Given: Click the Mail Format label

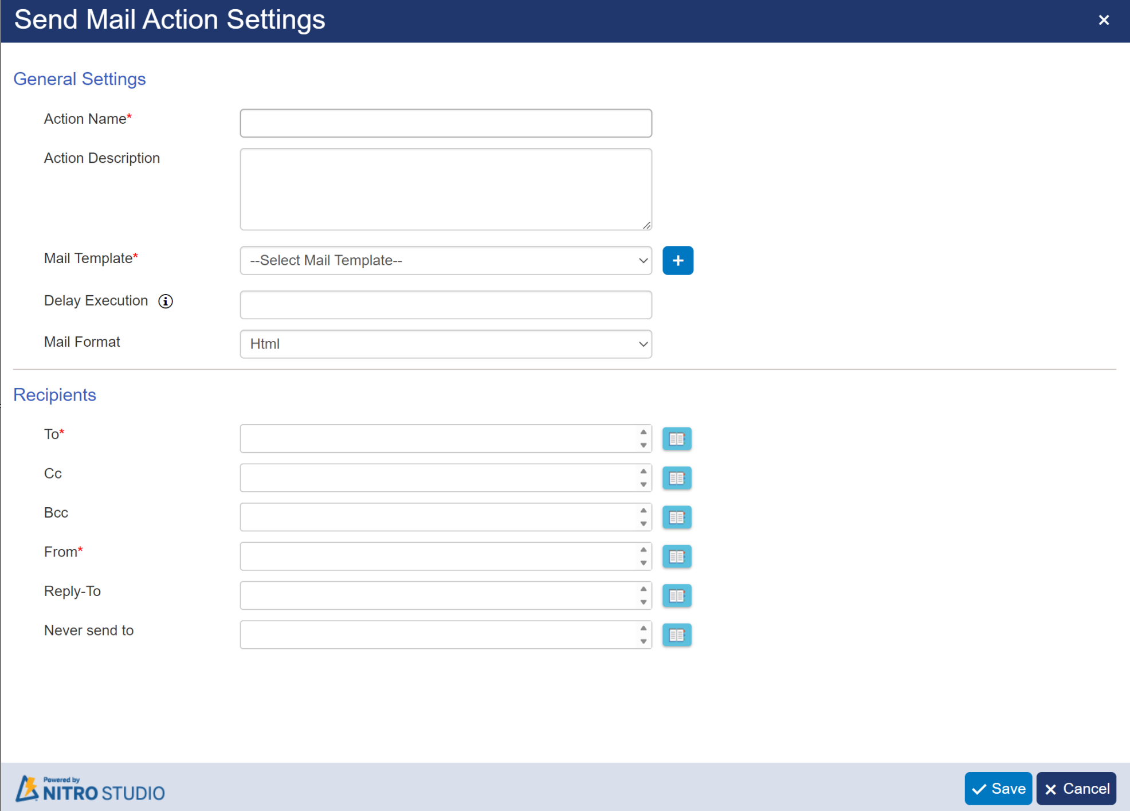Looking at the screenshot, I should click(x=82, y=342).
